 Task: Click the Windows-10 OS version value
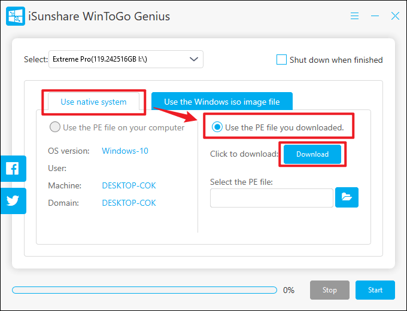(125, 151)
